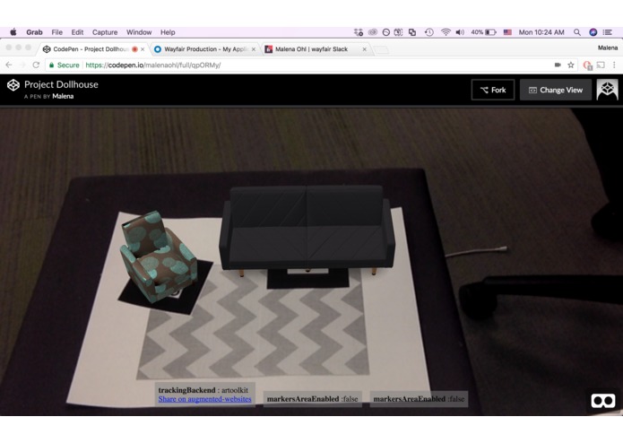Open the Edit menu
Viewport: 623px width, 443px height.
click(77, 32)
